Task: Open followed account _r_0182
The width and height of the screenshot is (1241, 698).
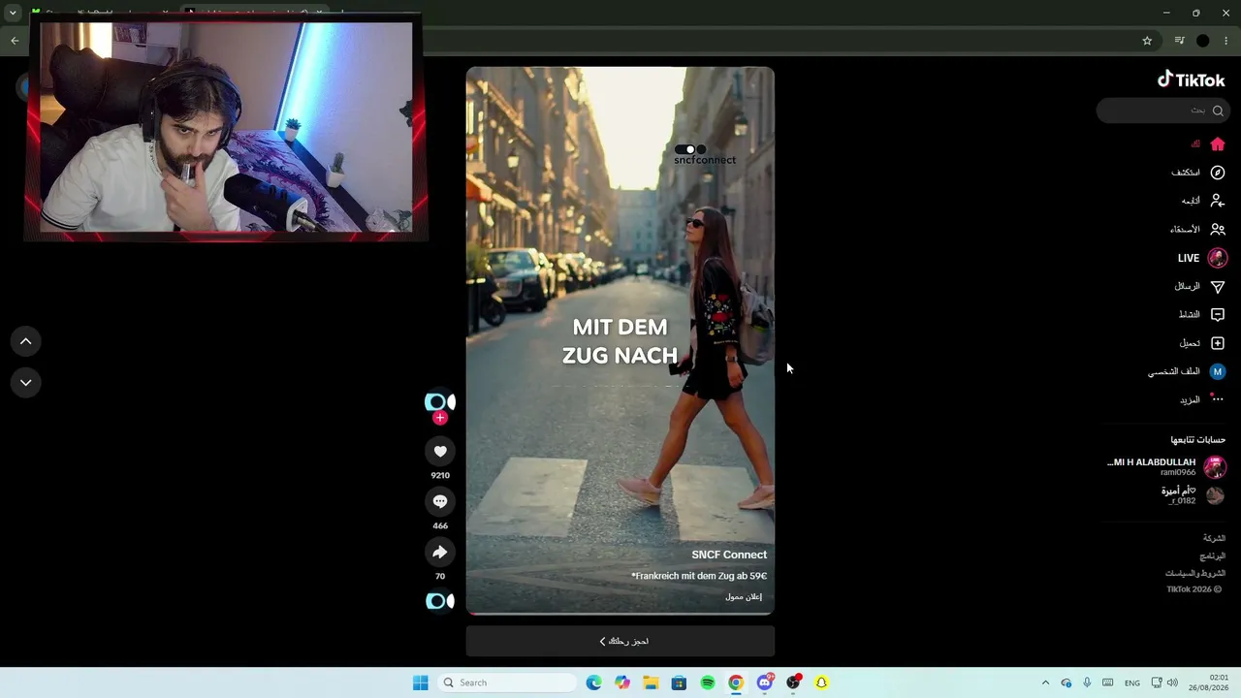Action: (x=1194, y=495)
